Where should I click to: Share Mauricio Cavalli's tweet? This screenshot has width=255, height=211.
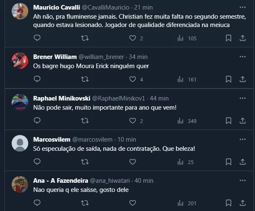click(x=243, y=38)
